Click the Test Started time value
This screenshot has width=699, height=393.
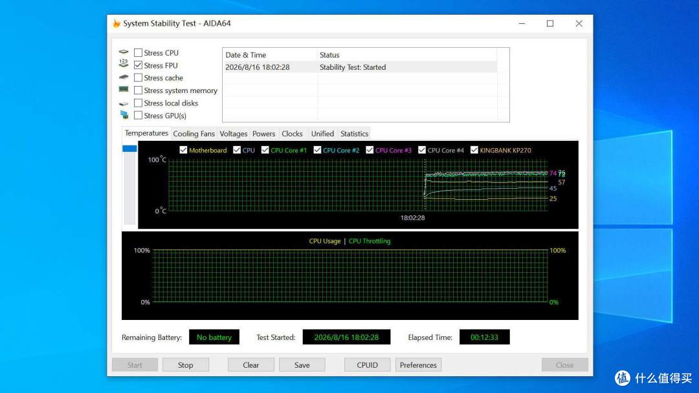click(346, 337)
